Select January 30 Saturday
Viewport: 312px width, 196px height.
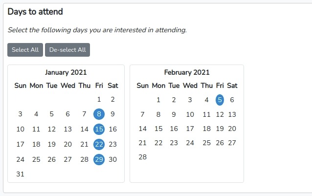pyautogui.click(x=112, y=159)
